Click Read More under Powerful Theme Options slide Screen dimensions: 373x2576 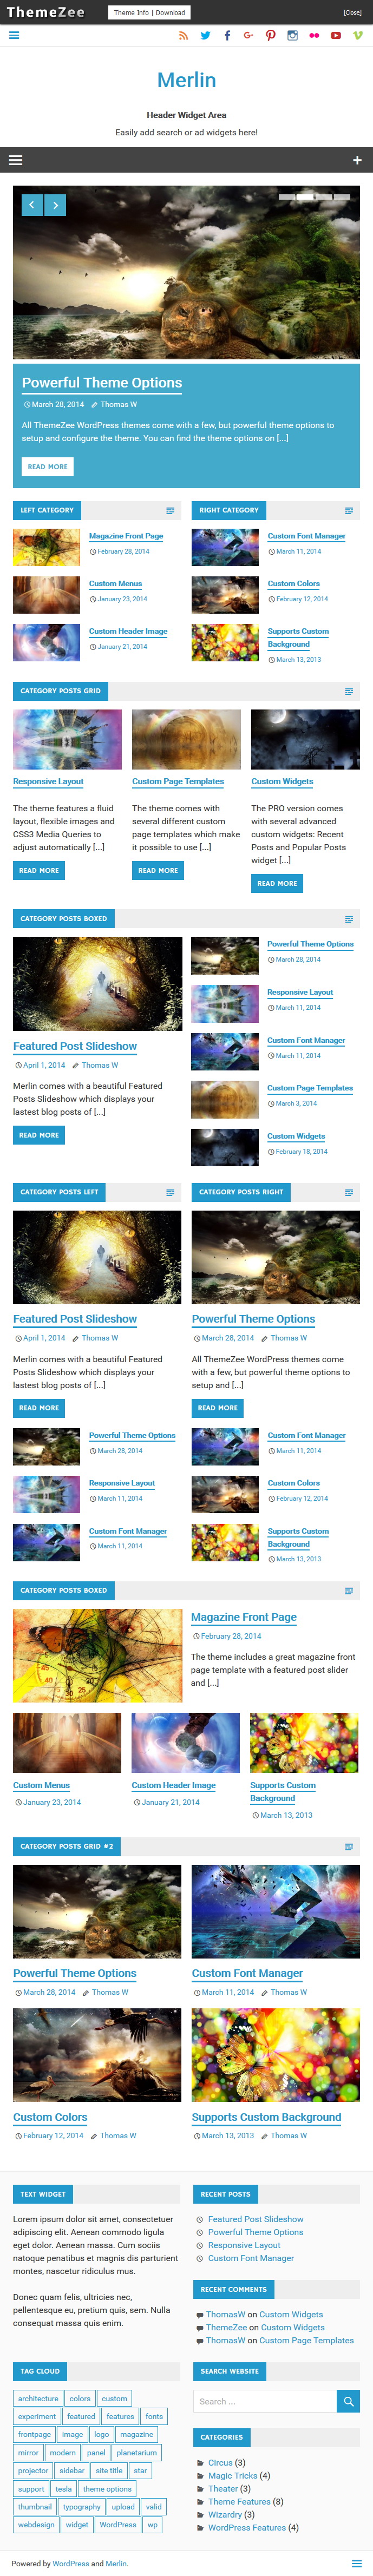(x=48, y=466)
